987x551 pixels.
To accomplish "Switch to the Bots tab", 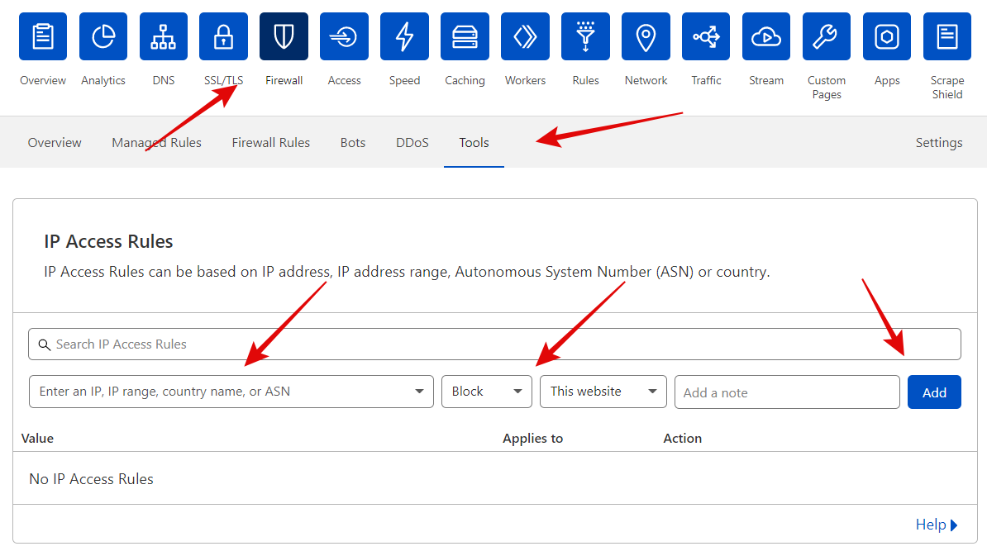I will pos(353,143).
